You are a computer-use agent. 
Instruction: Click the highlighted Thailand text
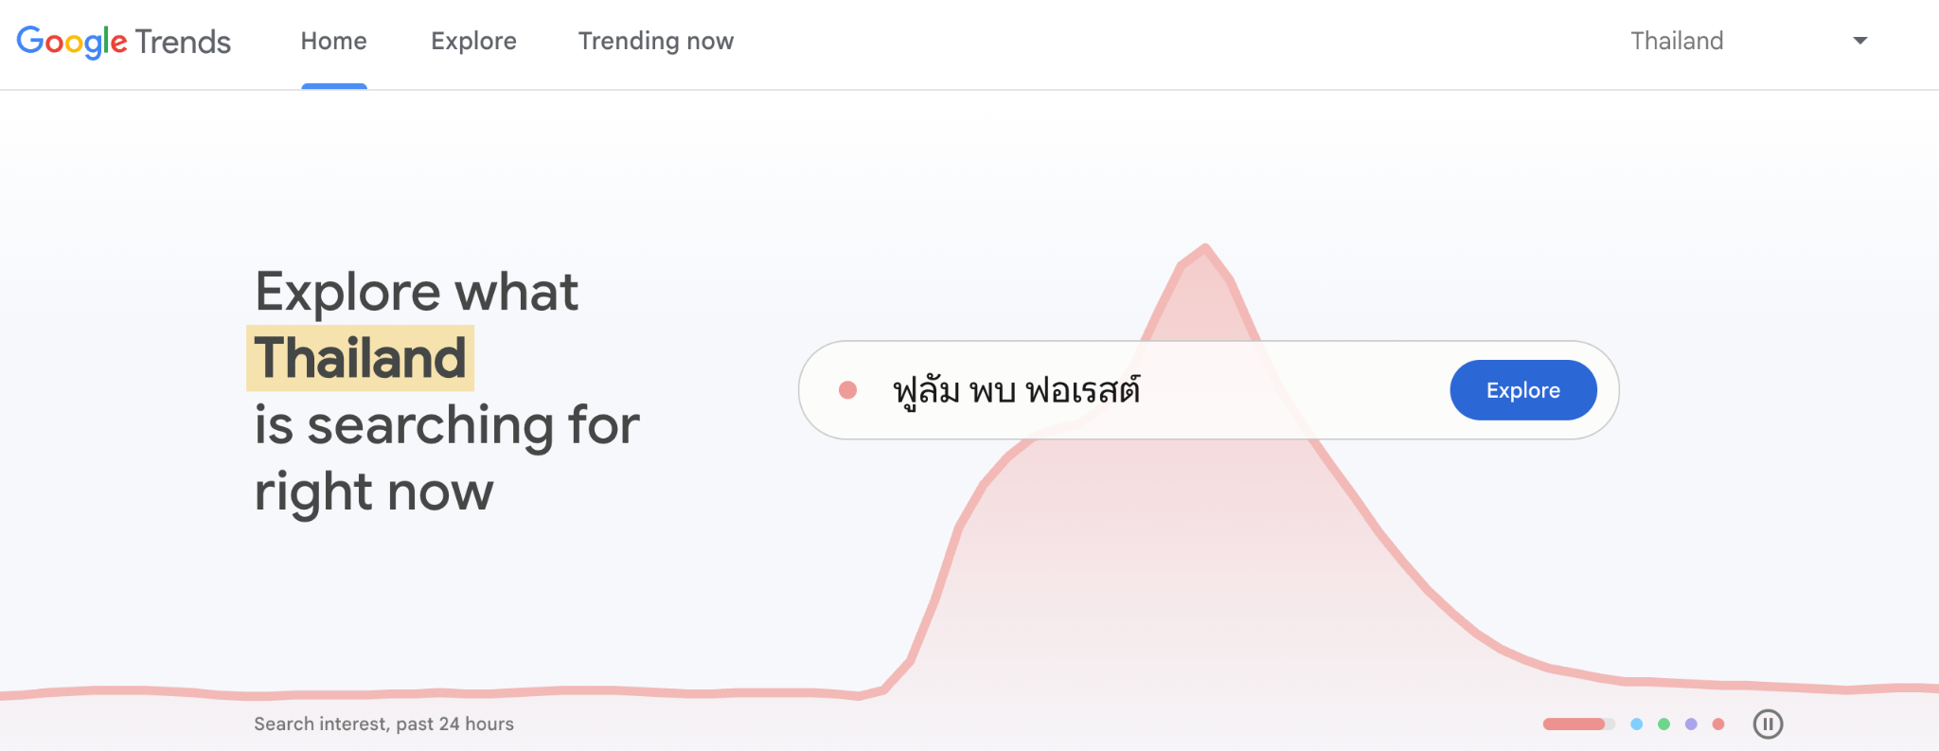tap(361, 358)
